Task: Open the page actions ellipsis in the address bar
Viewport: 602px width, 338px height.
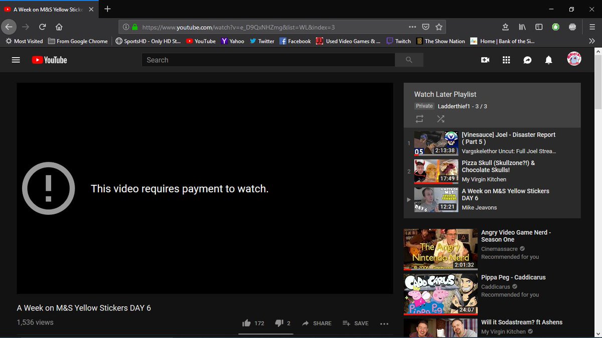Action: (412, 27)
